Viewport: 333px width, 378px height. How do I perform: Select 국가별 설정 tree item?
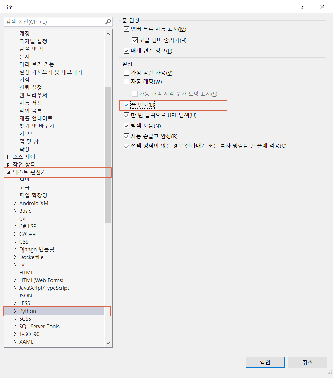pyautogui.click(x=33, y=41)
